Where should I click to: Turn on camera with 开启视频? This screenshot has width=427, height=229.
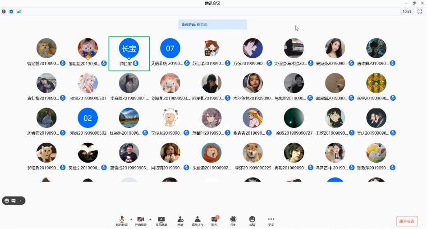(141, 220)
